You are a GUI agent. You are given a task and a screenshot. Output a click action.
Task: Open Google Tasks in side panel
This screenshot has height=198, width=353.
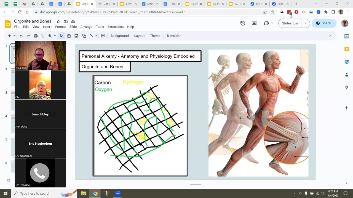pos(347,62)
